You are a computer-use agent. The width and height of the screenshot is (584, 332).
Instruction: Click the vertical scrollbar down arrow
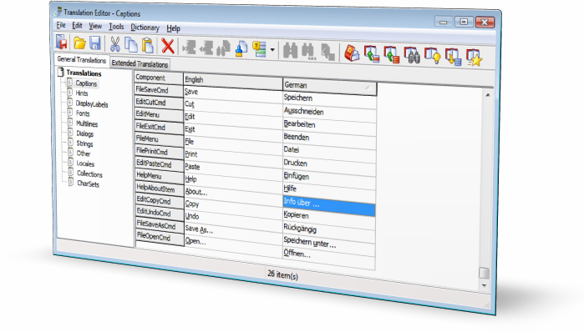[485, 285]
